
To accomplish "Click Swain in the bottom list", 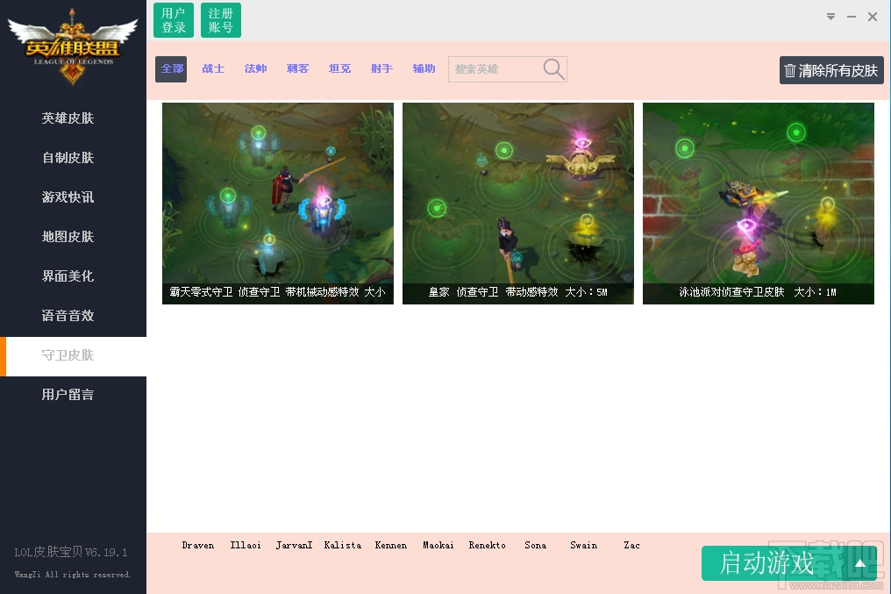I will 583,545.
